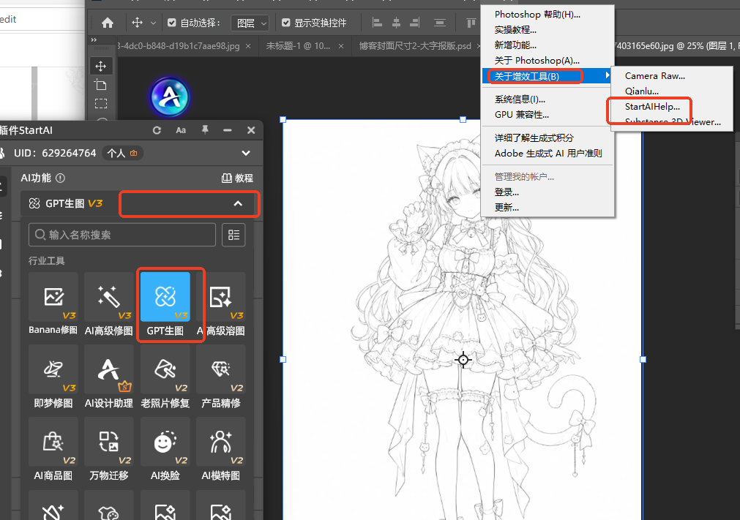This screenshot has width=740, height=520.
Task: Close the 未标题-1 document tab
Action: 341,46
